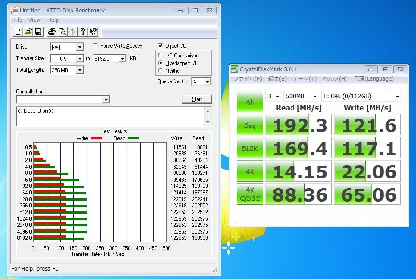Open the Total Length dropdown 256 MB
The image size is (416, 279).
click(80, 70)
